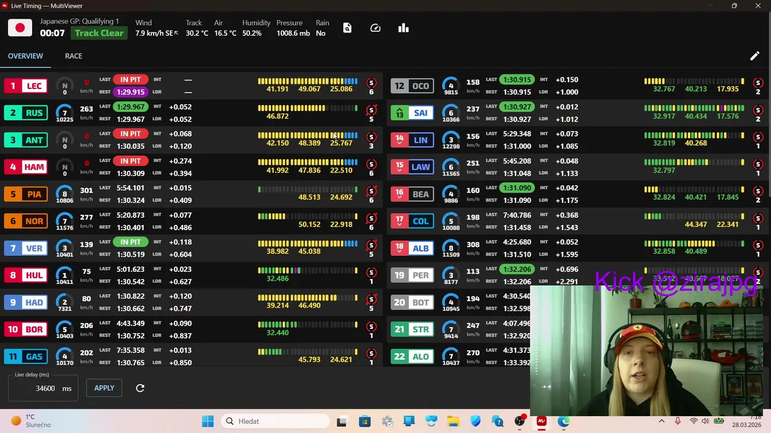Click PER's green last lap 1:32.206
Image resolution: width=771 pixels, height=433 pixels.
point(517,269)
